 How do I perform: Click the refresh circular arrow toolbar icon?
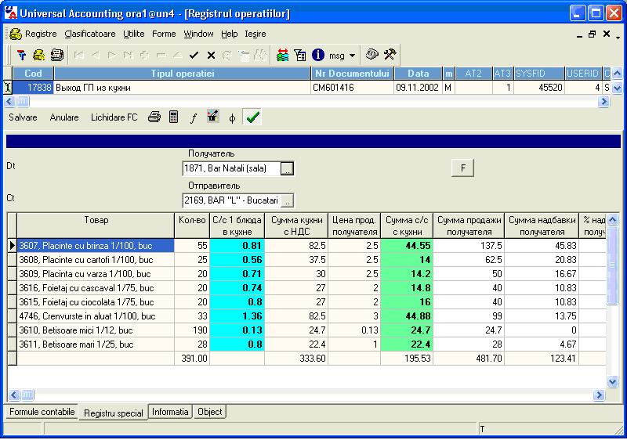click(x=227, y=55)
